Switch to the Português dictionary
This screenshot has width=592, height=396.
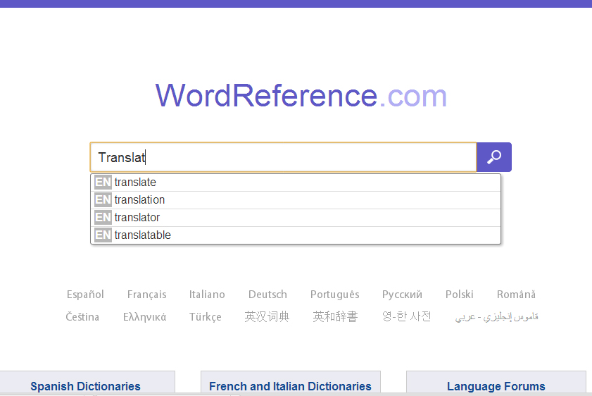pos(334,295)
